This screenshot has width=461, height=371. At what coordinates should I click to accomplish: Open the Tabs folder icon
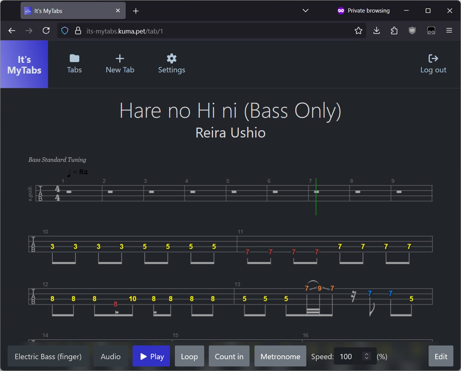(74, 59)
